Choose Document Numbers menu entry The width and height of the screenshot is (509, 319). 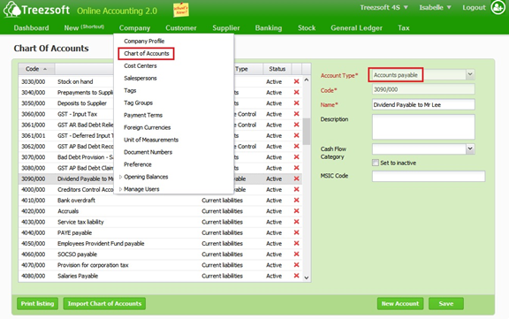coord(148,152)
